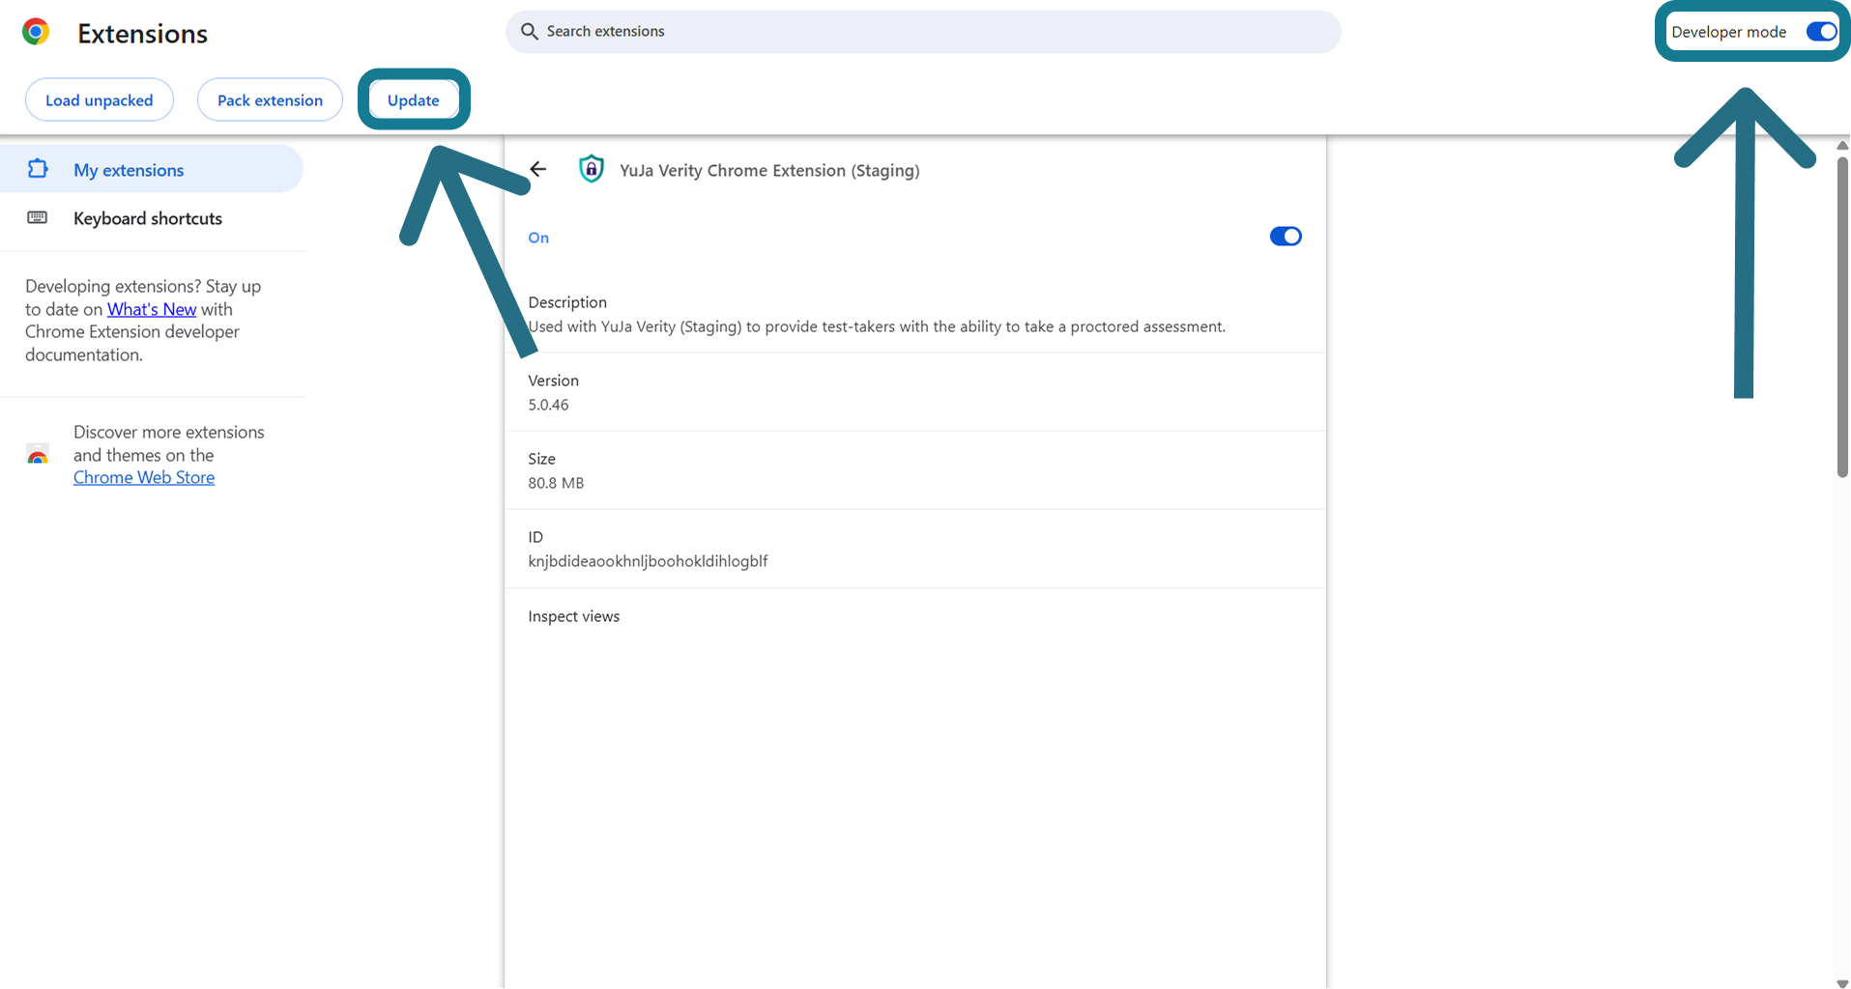The image size is (1851, 989).
Task: Focus the Search extensions field
Action: 923,31
